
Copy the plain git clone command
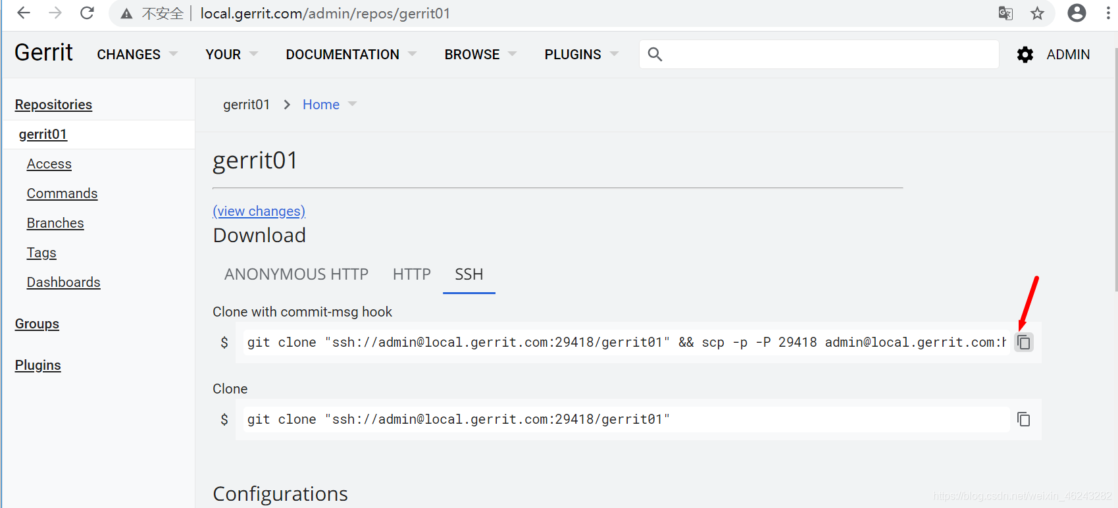coord(1024,419)
